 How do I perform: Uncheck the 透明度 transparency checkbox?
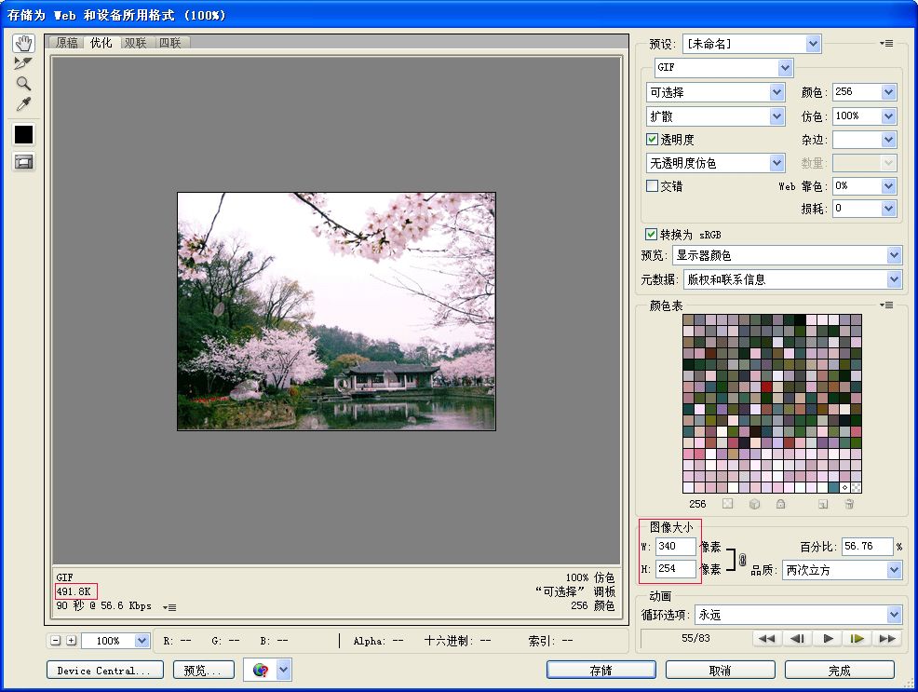pyautogui.click(x=652, y=140)
